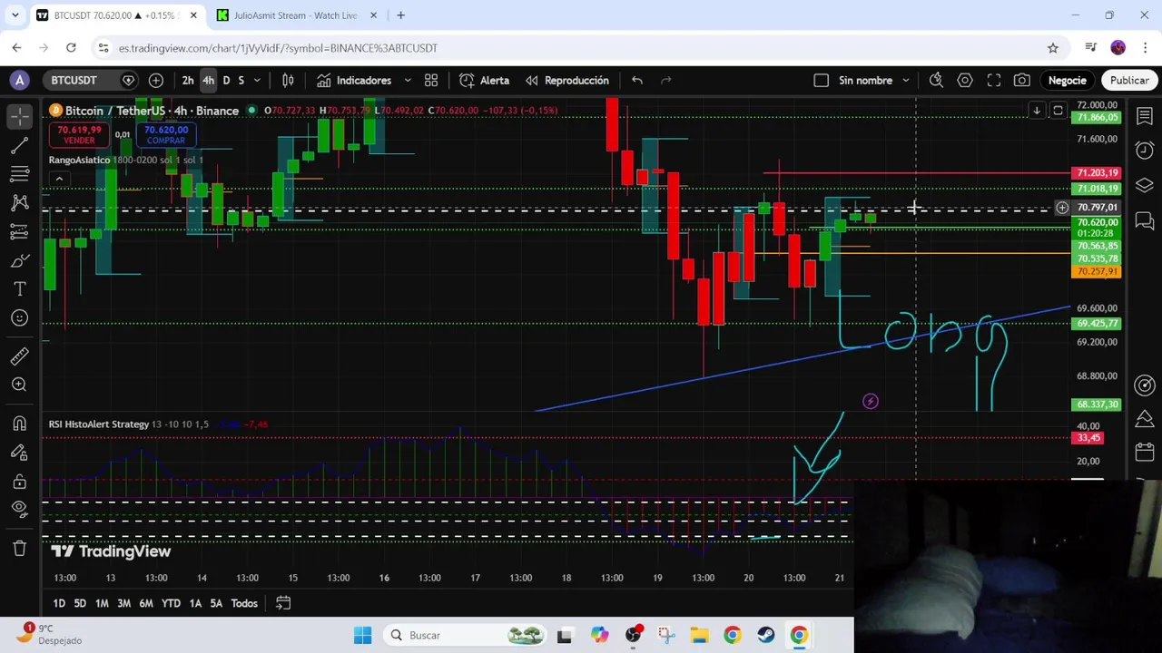Viewport: 1162px width, 653px height.
Task: Select the 1M date range
Action: point(102,603)
